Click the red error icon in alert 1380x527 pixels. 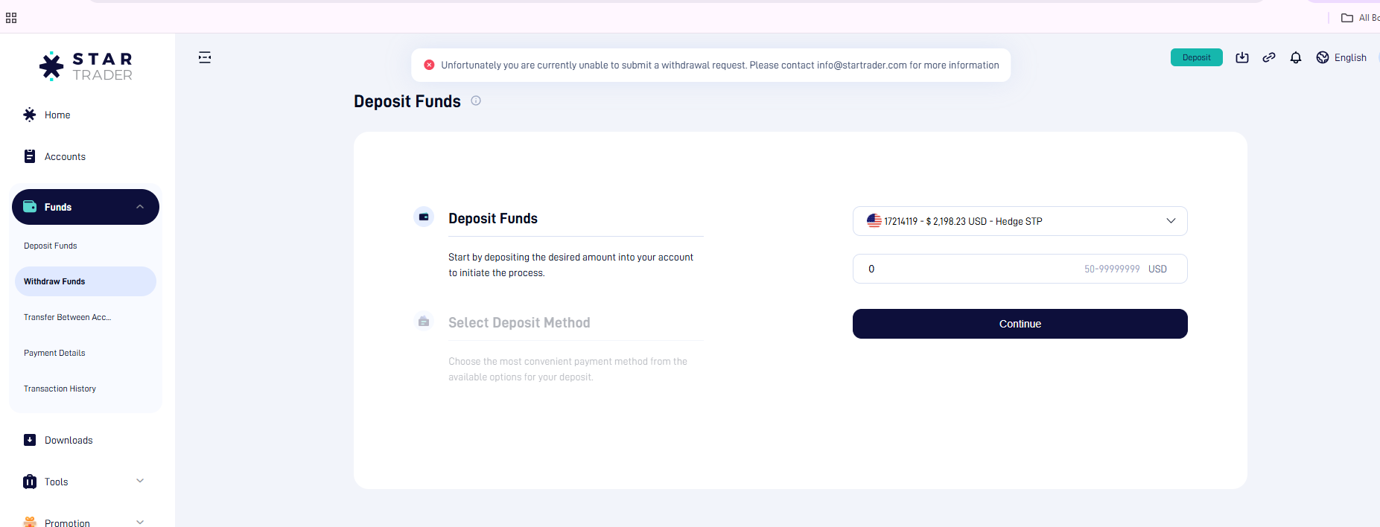coord(429,65)
